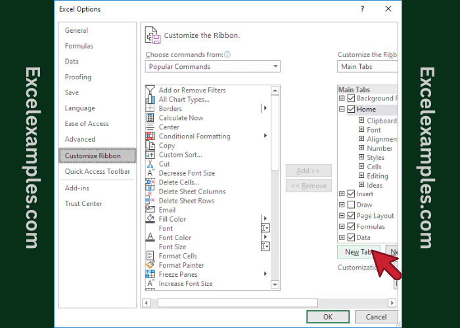460x328 pixels.
Task: Open the Quick Access Toolbar category
Action: [97, 171]
